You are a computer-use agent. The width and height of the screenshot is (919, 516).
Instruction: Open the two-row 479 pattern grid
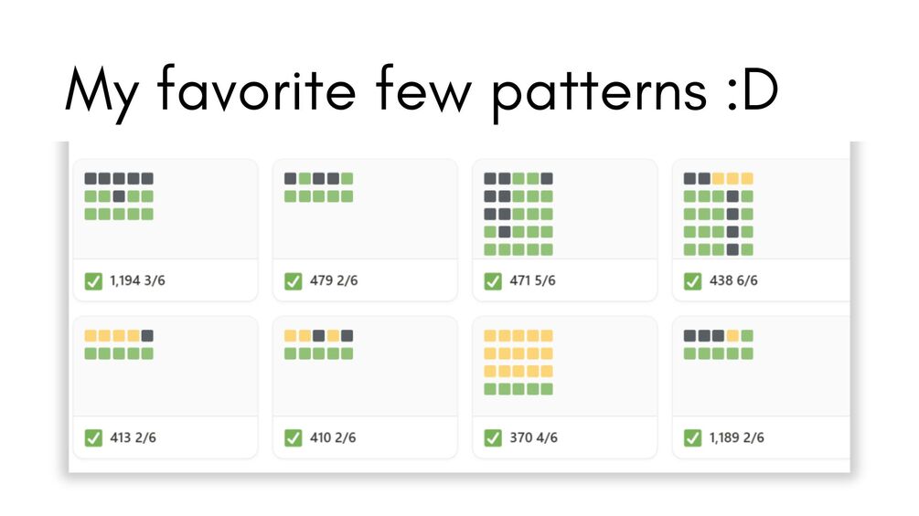tap(319, 187)
